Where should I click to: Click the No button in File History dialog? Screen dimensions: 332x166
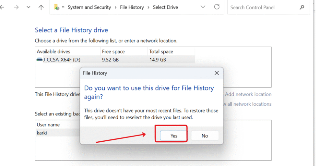tap(205, 136)
